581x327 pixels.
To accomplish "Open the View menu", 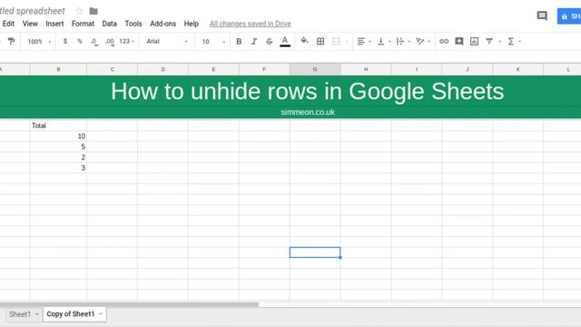I will 30,24.
